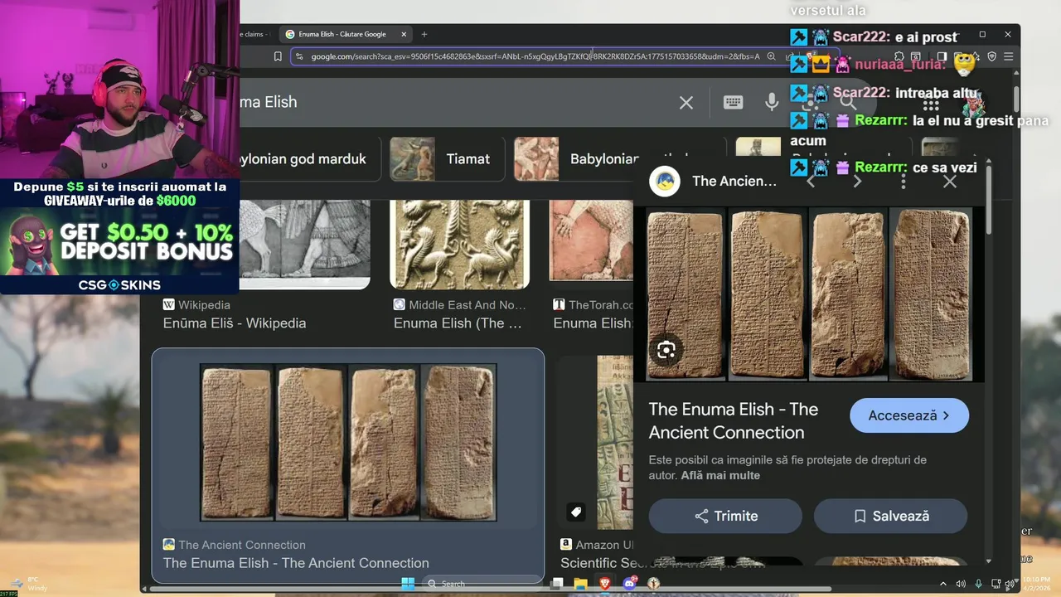Filter by the Tiamat chip
Screen dimensions: 1061x597
coord(448,159)
